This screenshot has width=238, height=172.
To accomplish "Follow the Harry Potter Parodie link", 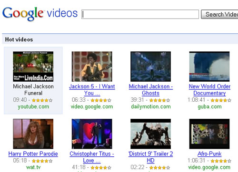I will (33, 154).
